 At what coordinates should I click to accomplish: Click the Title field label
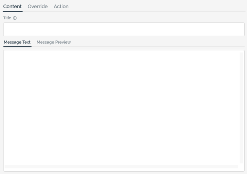click(x=7, y=18)
